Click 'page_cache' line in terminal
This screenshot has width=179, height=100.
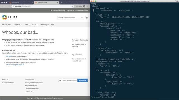pyautogui.click(x=114, y=81)
